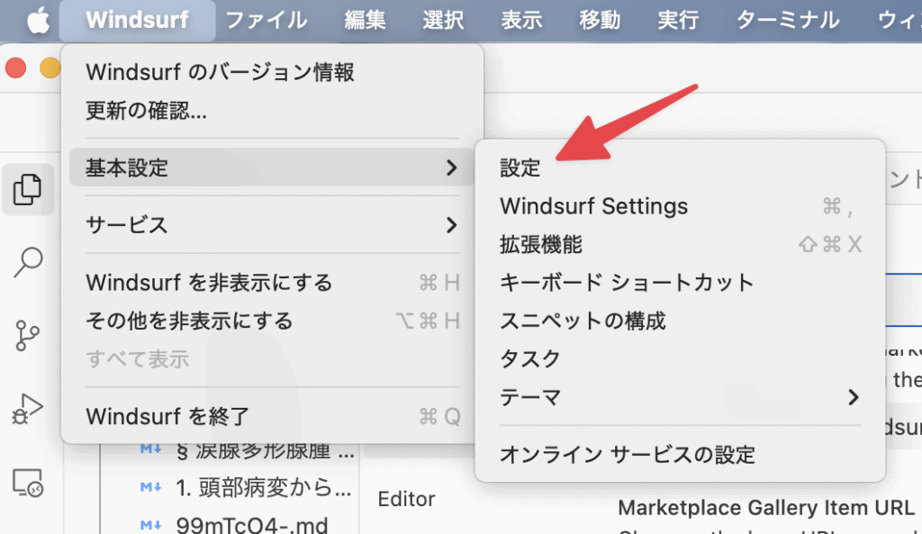Viewport: 922px width, 534px height.
Task: Click the Editor settings category
Action: pos(406,499)
